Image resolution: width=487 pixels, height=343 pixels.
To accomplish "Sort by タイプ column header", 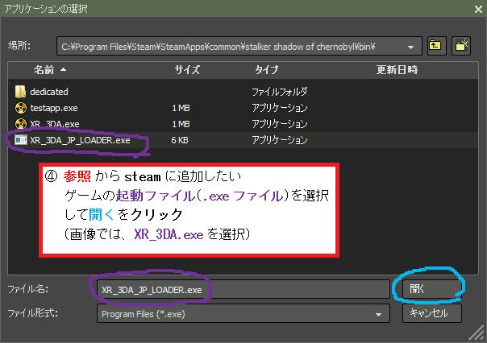I will click(x=266, y=70).
